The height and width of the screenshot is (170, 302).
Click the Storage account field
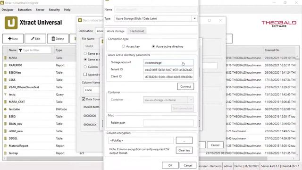point(168,63)
